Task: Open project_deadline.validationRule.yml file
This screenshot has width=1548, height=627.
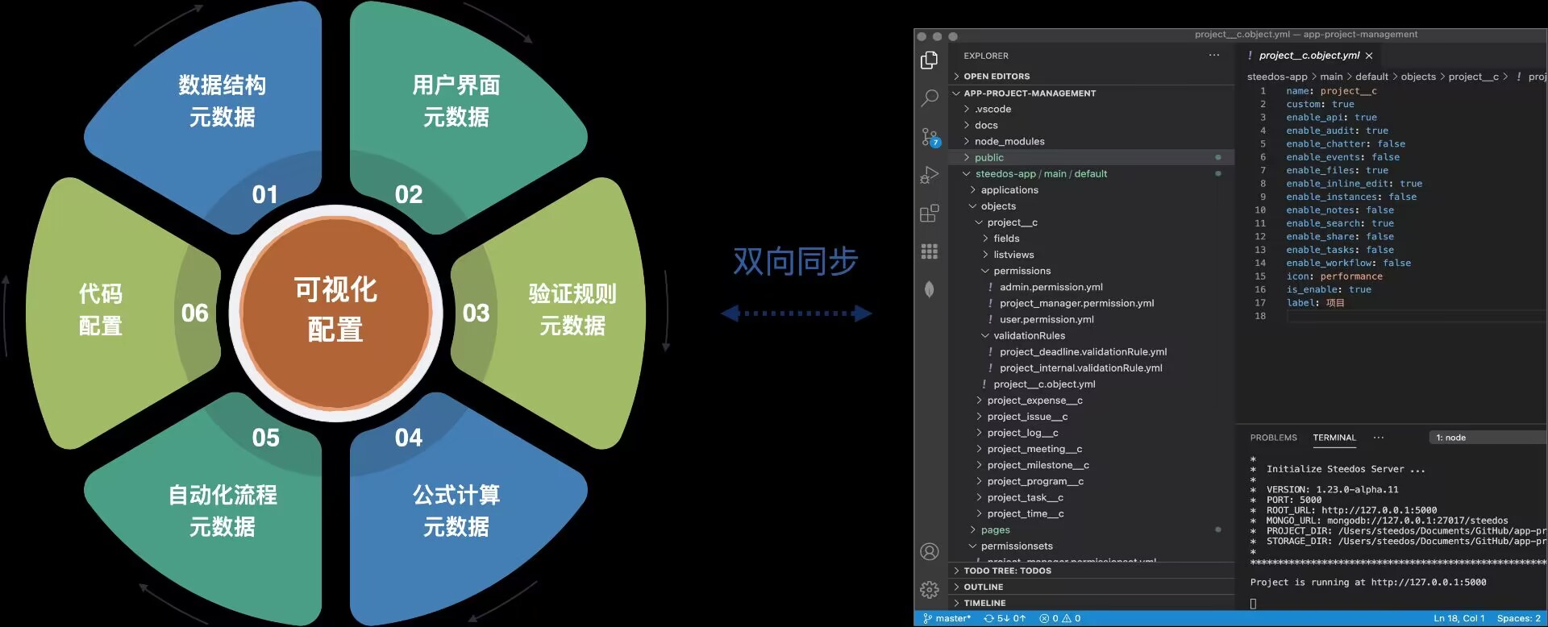Action: coord(1092,351)
